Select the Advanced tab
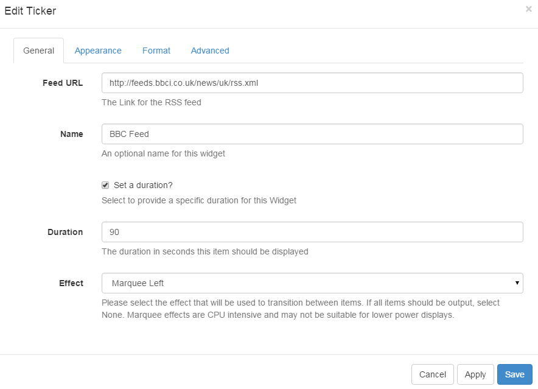538x389 pixels. pyautogui.click(x=210, y=51)
